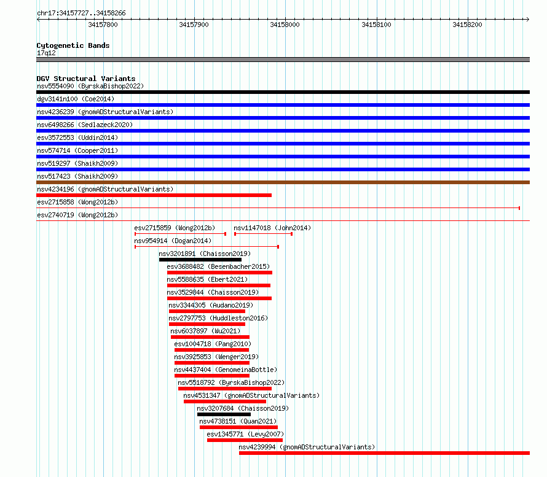Image resolution: width=547 pixels, height=477 pixels.
Task: Open variant nsv4239994 (gnomADStructuralVariants) label
Action: click(307, 447)
